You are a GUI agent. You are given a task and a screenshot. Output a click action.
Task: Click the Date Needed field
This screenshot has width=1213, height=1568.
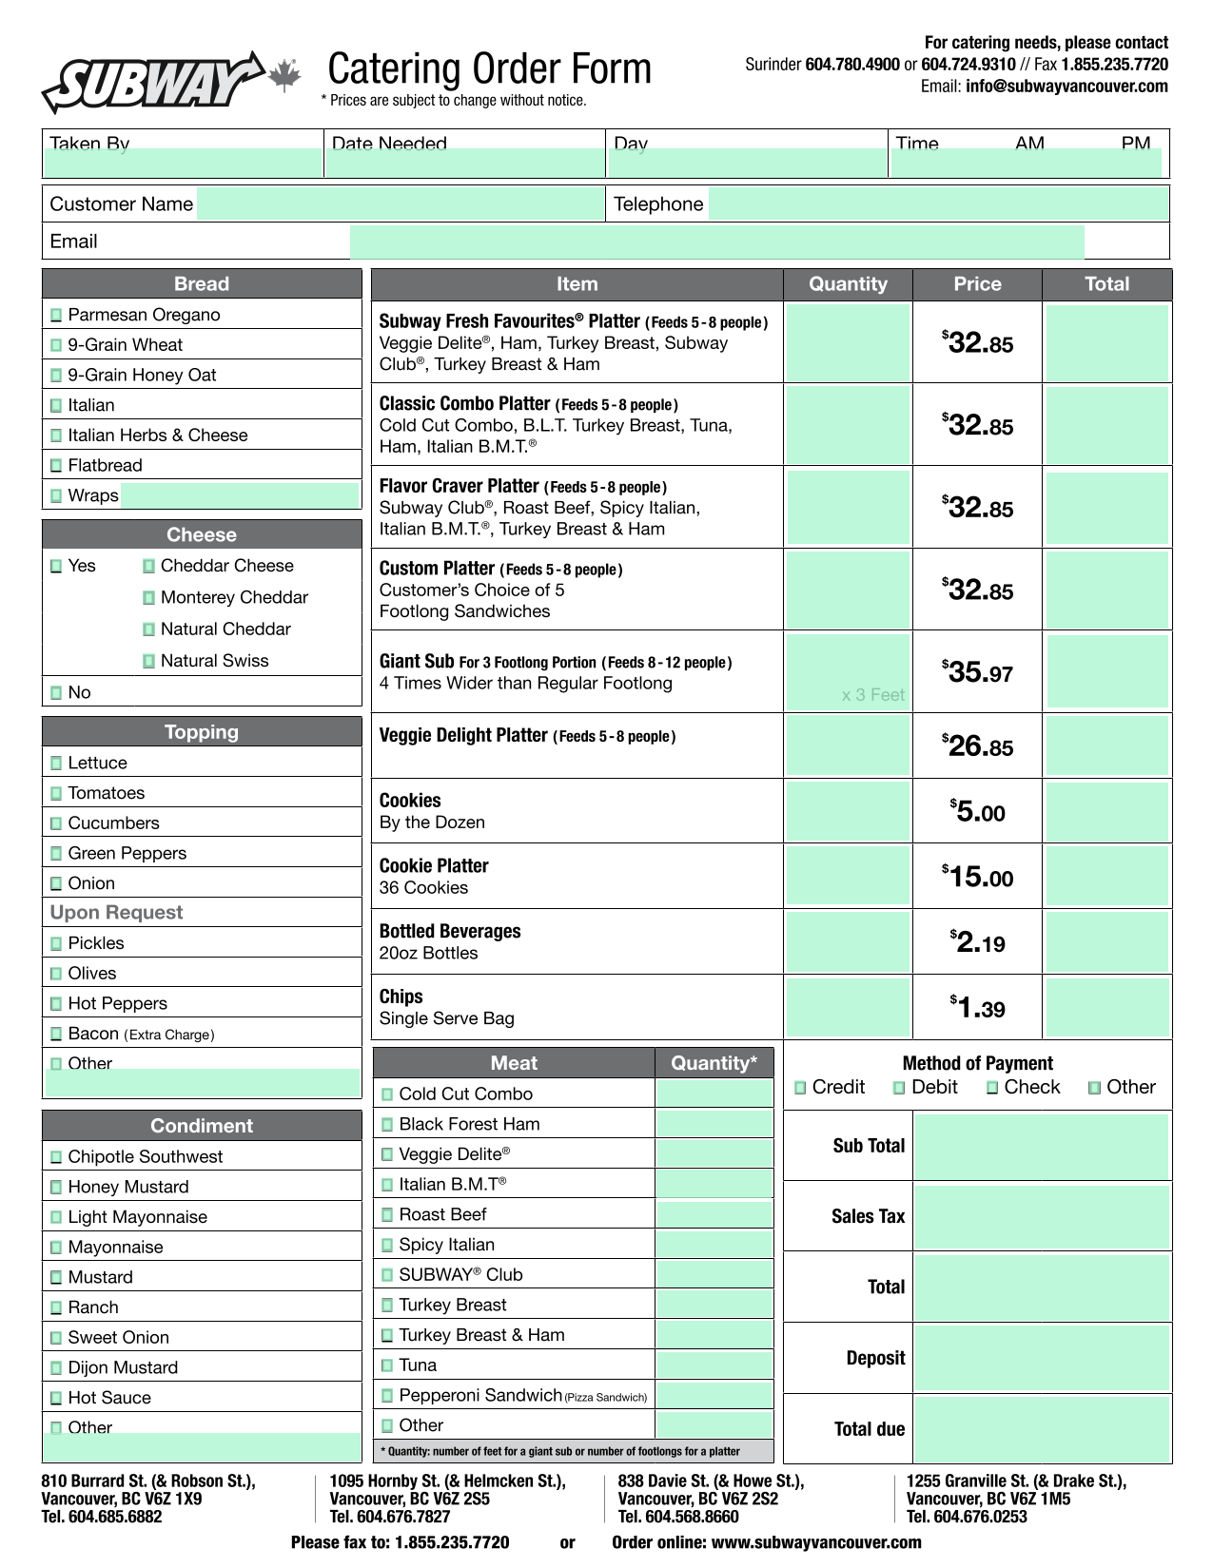pyautogui.click(x=464, y=163)
